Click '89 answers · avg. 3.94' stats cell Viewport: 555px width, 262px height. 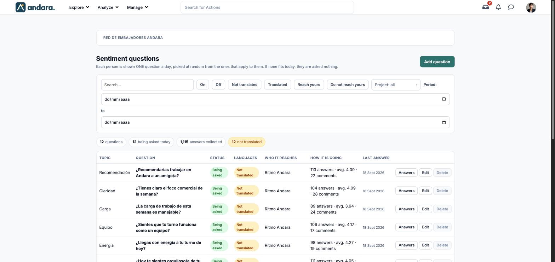[333, 209]
